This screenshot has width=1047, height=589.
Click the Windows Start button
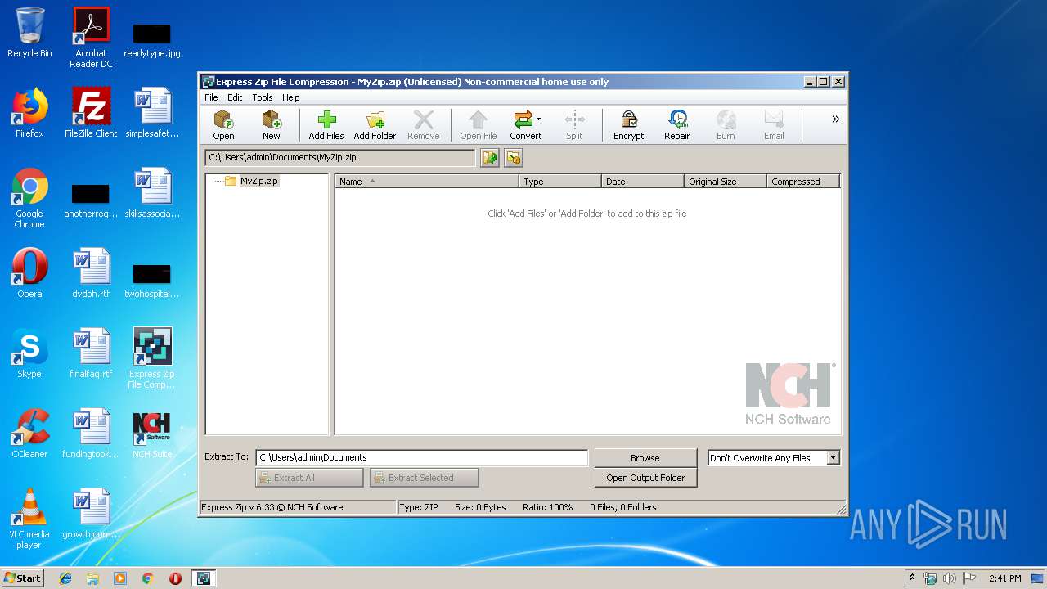(x=23, y=578)
